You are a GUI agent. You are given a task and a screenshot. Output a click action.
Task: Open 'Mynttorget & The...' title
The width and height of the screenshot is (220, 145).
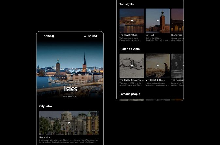tap(155, 80)
